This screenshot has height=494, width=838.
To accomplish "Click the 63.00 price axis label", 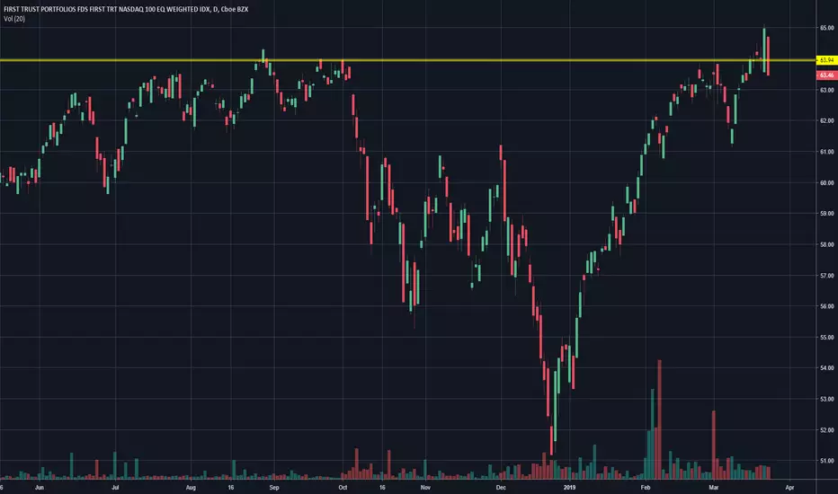I will click(827, 90).
